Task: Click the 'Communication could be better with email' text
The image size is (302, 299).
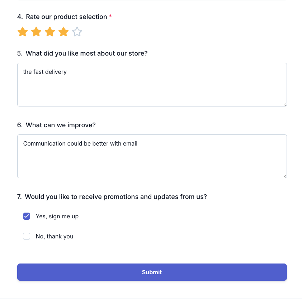Action: (80, 143)
